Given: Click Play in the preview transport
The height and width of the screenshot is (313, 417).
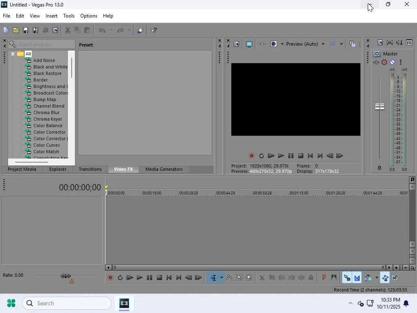Looking at the screenshot, I should pyautogui.click(x=281, y=156).
